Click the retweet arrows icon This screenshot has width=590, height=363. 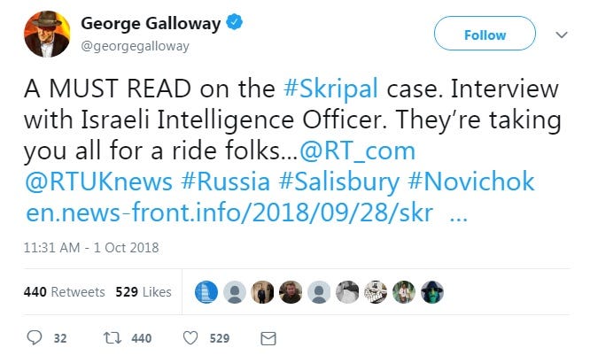[x=114, y=337]
